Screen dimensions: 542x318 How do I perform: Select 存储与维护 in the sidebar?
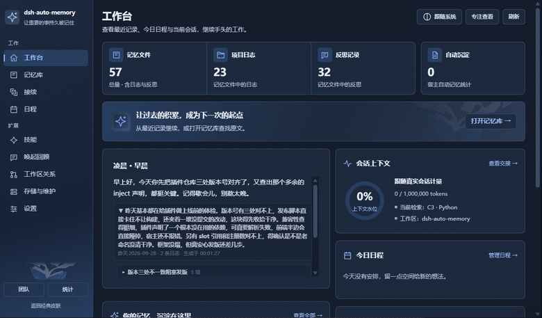coord(46,191)
